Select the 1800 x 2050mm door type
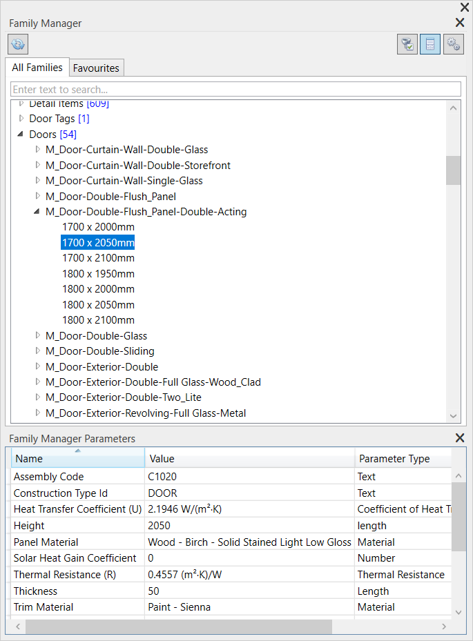473x641 pixels. point(98,304)
